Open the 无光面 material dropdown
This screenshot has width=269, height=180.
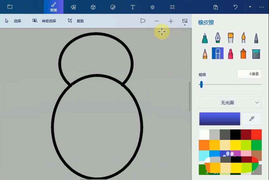tap(230, 103)
